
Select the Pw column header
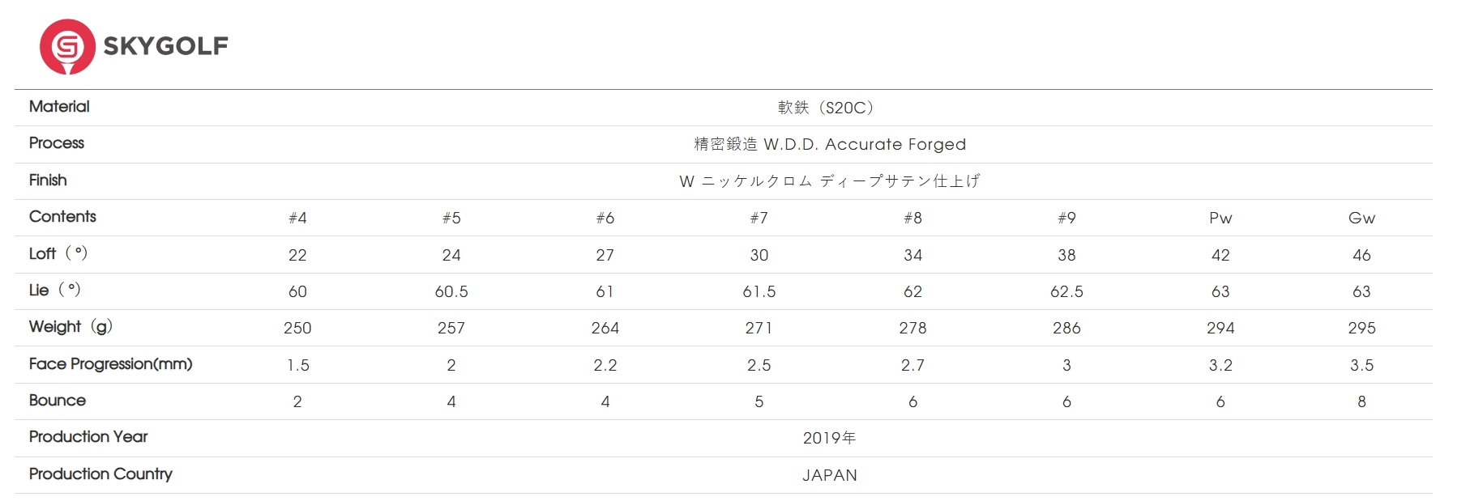coord(1220,218)
